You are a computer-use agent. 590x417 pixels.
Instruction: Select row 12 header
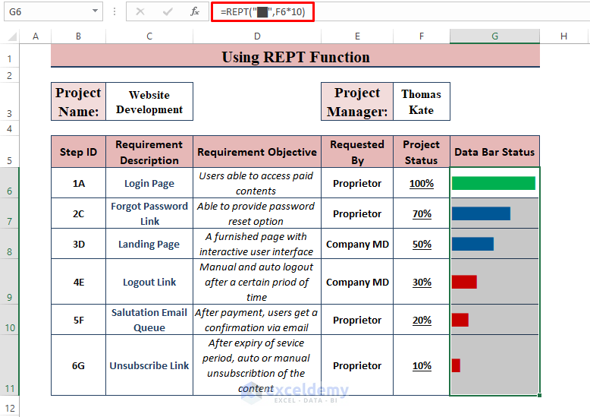pos(9,407)
